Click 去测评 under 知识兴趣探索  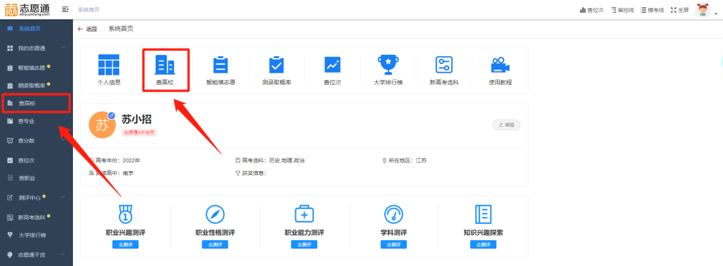[x=483, y=245]
